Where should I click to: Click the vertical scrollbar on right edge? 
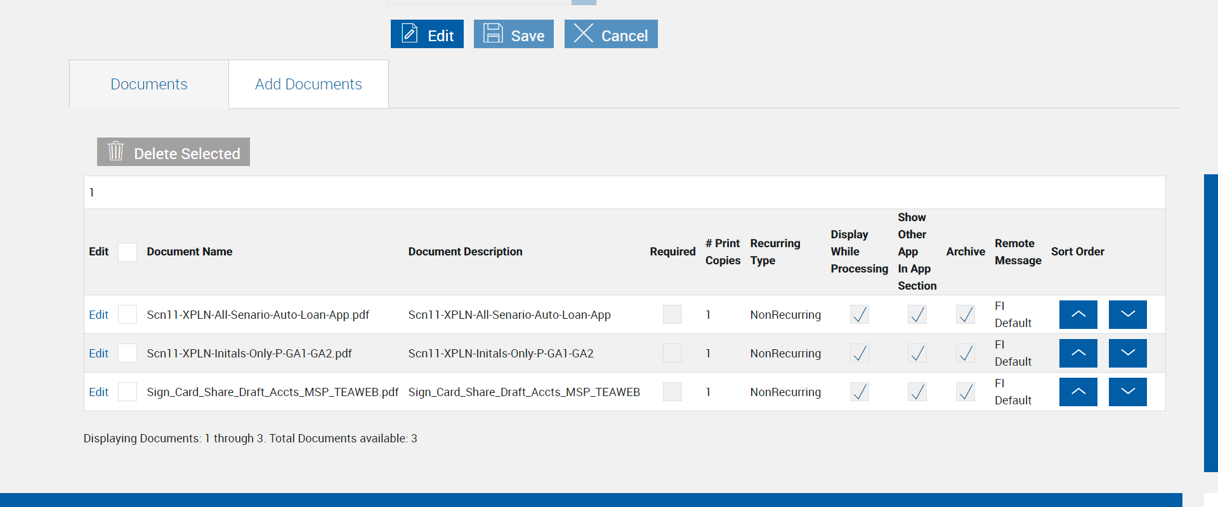click(1210, 323)
